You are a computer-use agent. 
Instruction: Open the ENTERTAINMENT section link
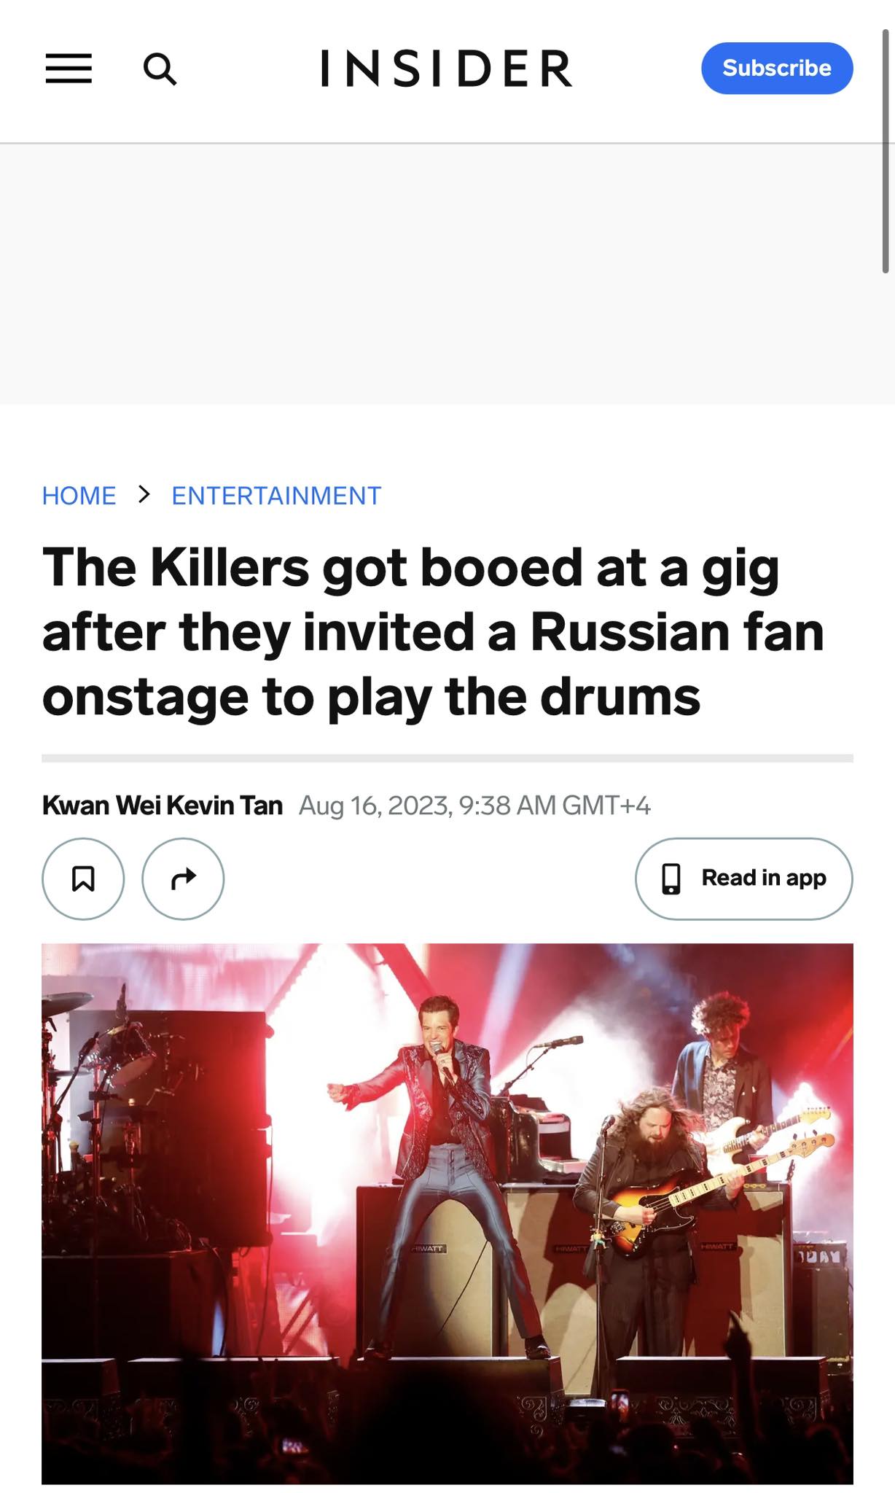tap(276, 496)
